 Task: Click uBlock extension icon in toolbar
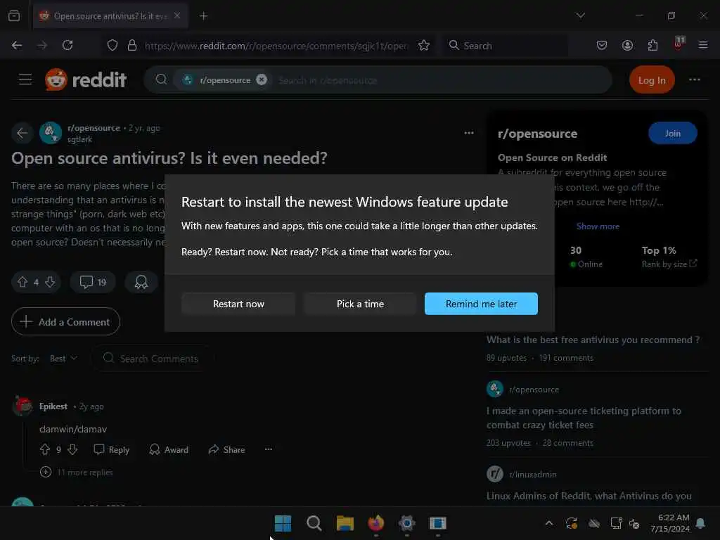(679, 44)
